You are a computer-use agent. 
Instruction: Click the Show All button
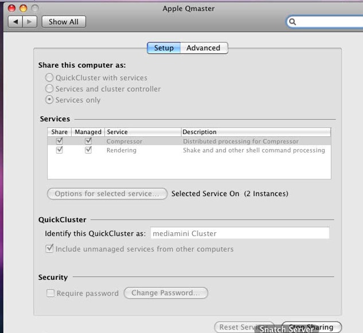coord(64,22)
